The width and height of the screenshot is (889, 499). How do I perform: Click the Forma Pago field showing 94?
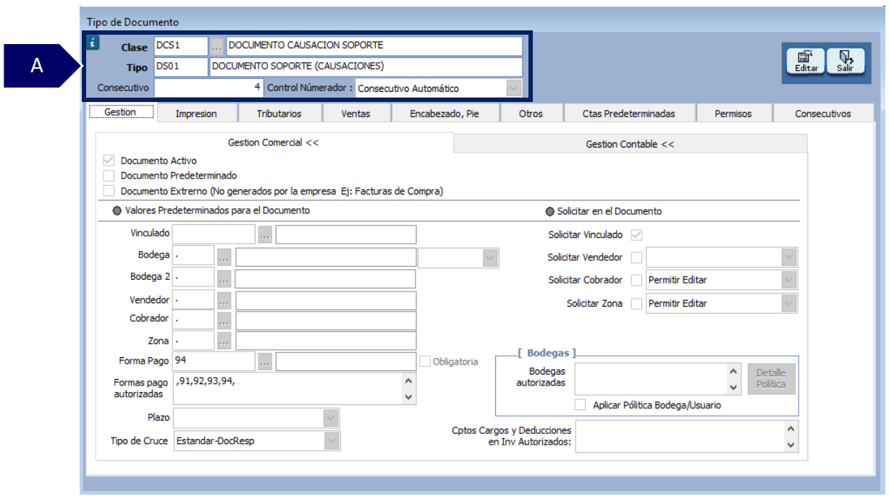(x=214, y=362)
